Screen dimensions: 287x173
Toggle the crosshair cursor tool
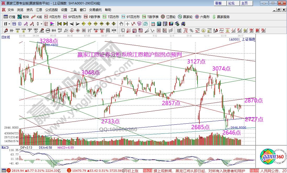click(x=127, y=24)
